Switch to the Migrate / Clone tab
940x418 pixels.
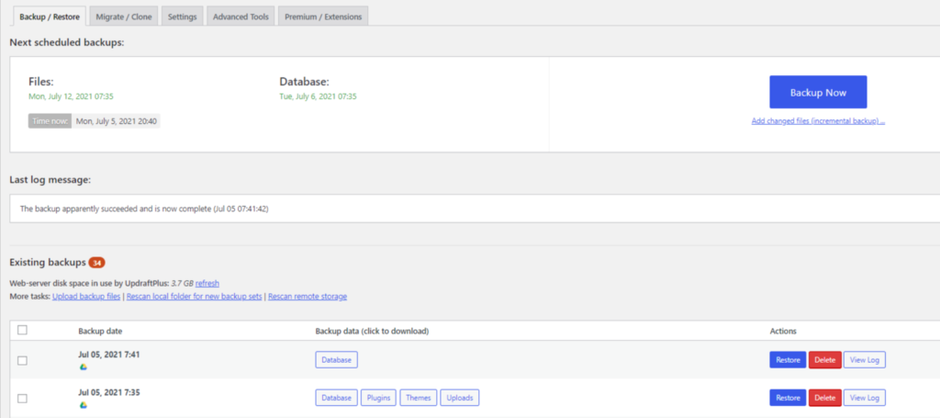click(x=124, y=17)
